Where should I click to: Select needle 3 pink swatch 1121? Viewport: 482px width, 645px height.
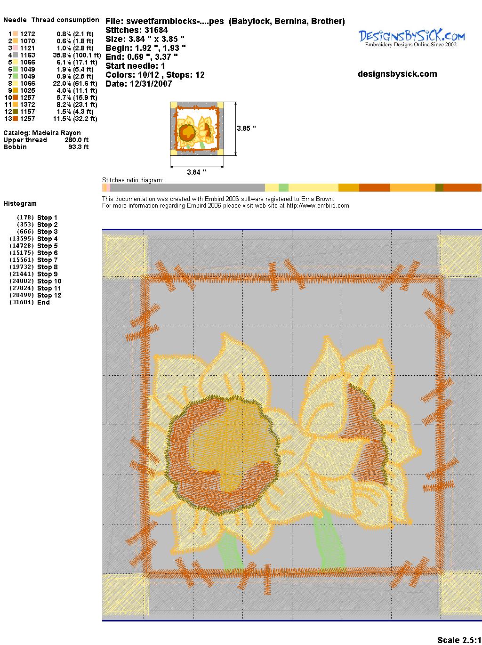point(16,48)
